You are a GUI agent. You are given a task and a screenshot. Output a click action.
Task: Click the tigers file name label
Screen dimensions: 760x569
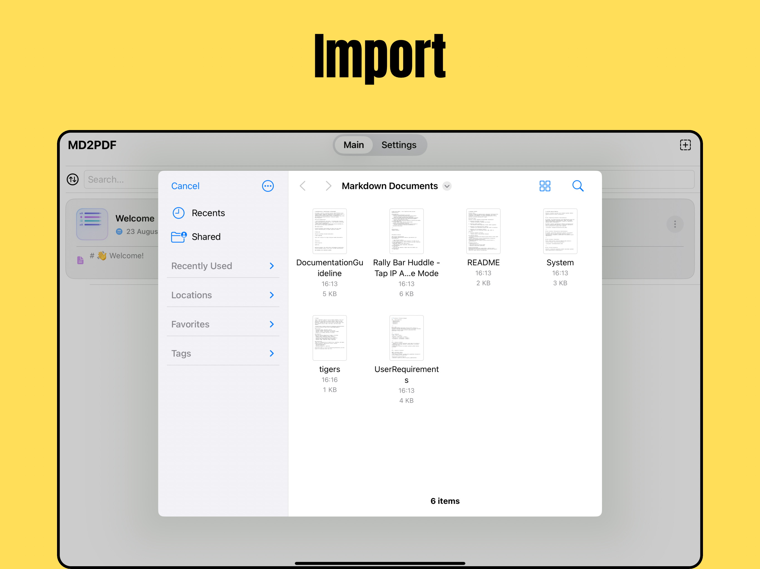(329, 369)
